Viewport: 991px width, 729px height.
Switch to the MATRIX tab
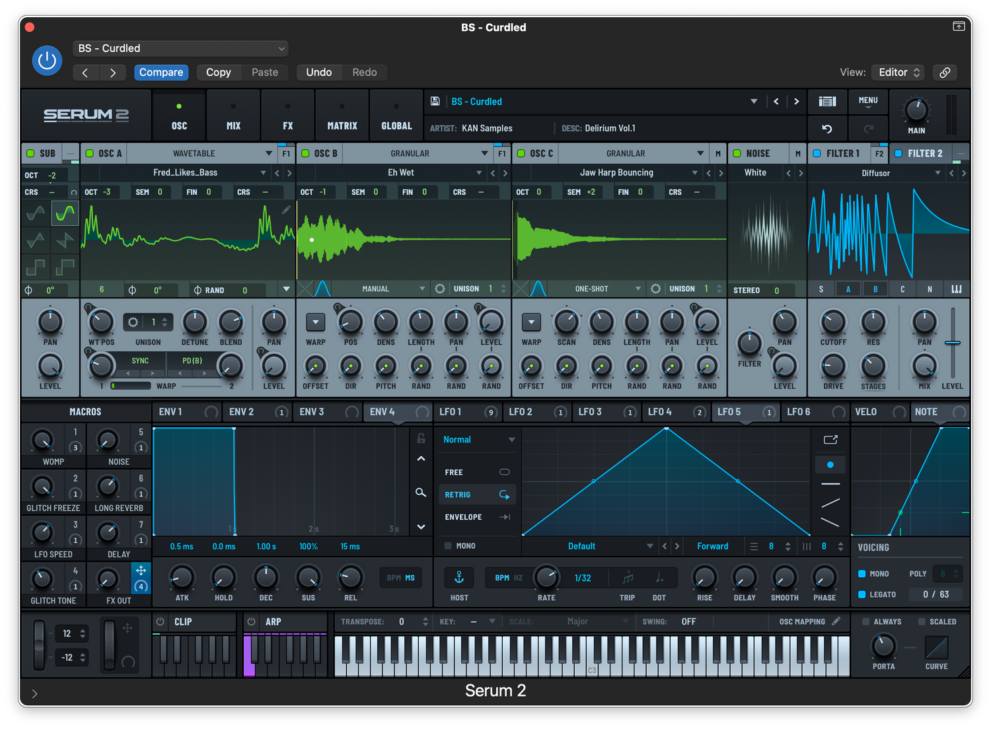[x=342, y=116]
